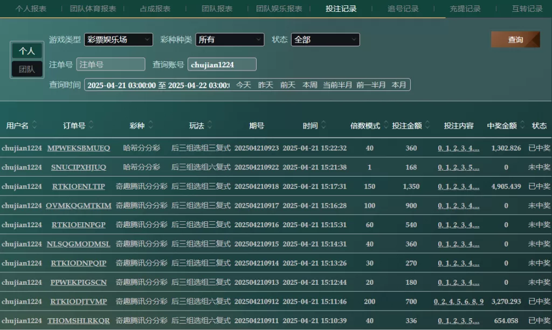View bet content for period 202504210911
The height and width of the screenshot is (330, 552).
(x=459, y=320)
